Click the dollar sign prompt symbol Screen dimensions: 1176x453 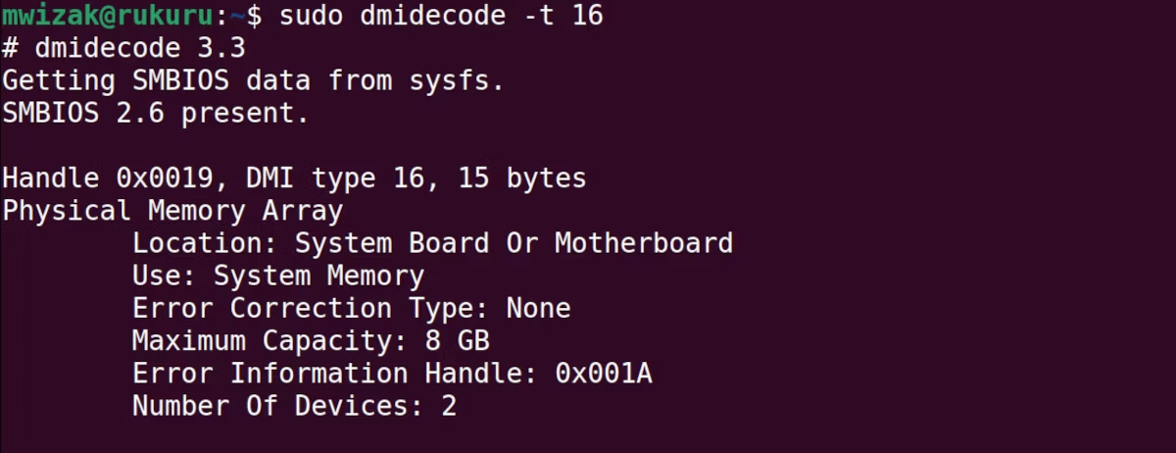pos(254,16)
